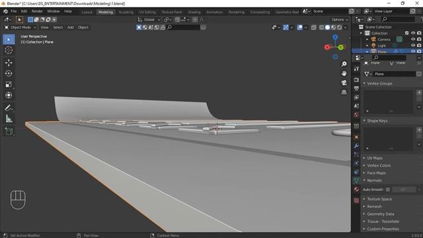
Task: Switch to Rendered viewport shading
Action: (x=339, y=27)
